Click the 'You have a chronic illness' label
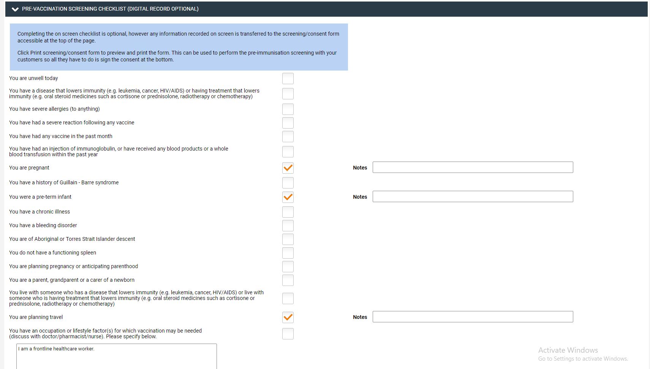The height and width of the screenshot is (369, 650). (x=40, y=212)
